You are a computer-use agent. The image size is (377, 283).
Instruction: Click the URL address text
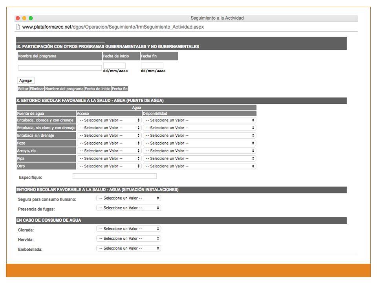[x=113, y=27]
